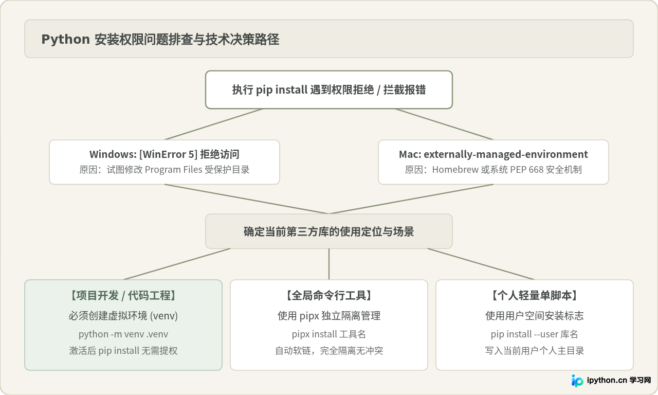Click the command 'pipx install 工具名'
The image size is (658, 395).
tap(329, 334)
